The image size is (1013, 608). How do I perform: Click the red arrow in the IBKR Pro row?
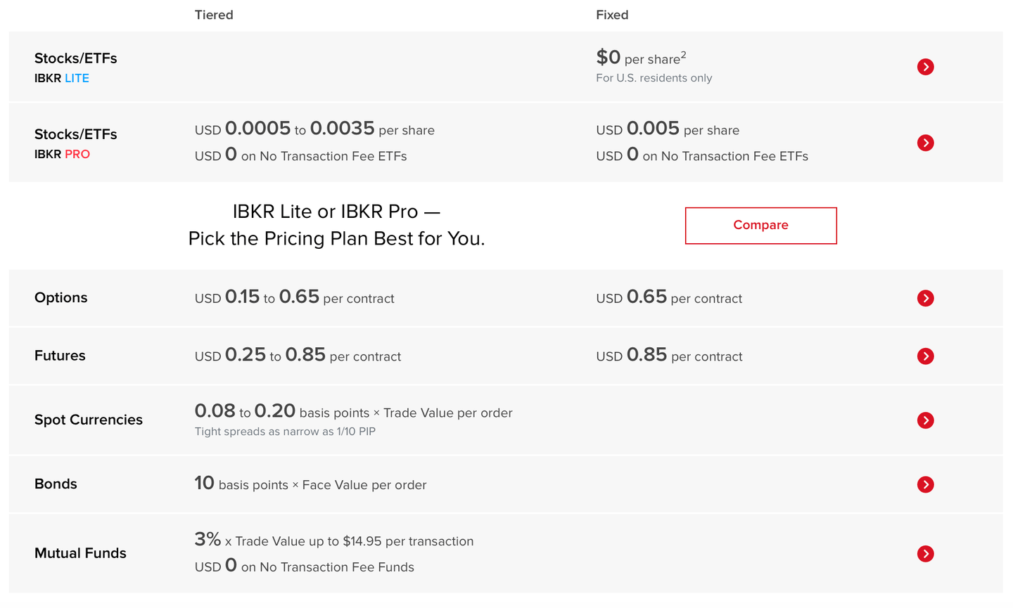[x=925, y=143]
